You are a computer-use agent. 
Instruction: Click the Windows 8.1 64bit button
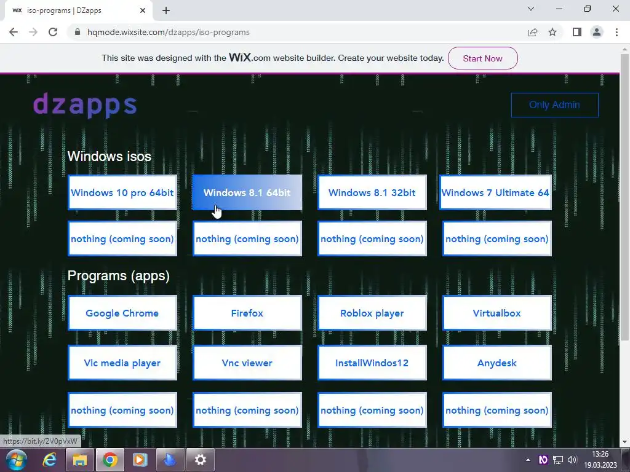tap(247, 192)
